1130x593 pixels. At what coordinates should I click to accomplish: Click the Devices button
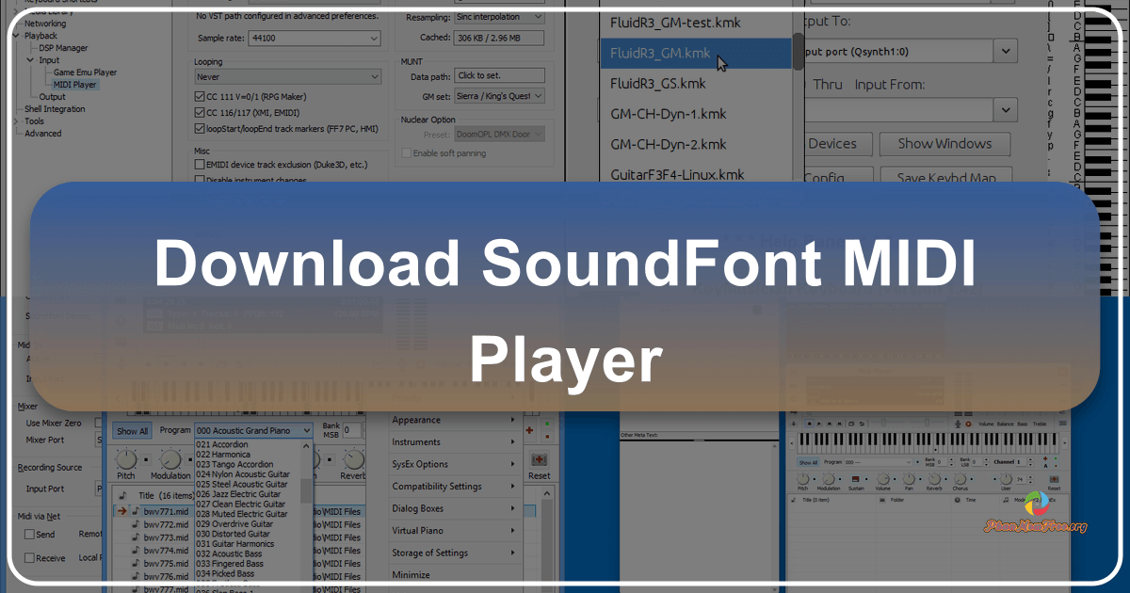836,143
